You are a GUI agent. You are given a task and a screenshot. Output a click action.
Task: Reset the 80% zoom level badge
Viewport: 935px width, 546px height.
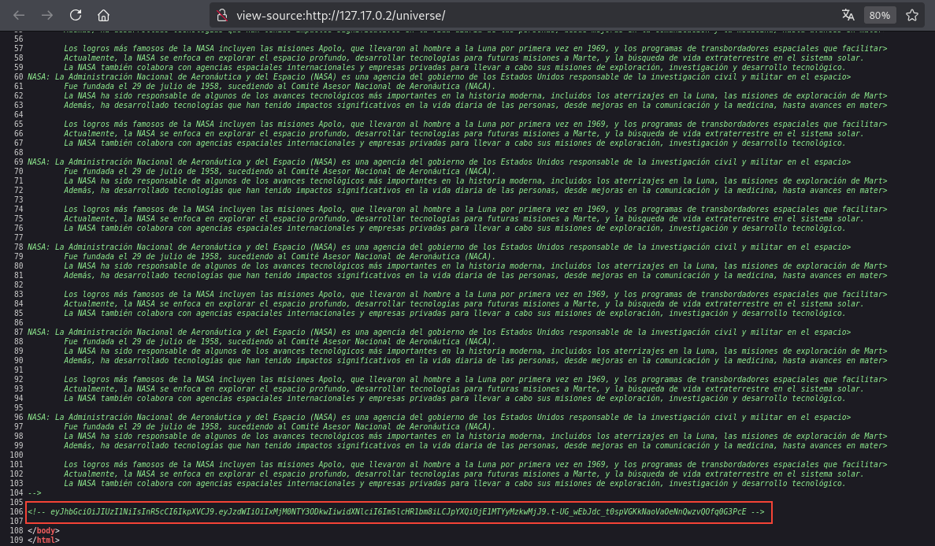click(x=880, y=16)
